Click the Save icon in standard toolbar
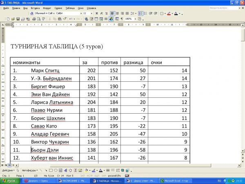Viewport: 245px width, 184px height. (18, 19)
